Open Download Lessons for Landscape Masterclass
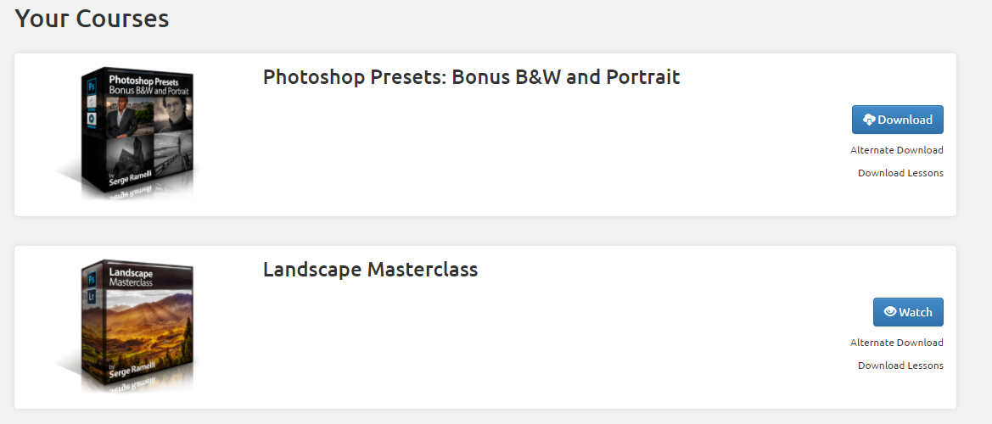Screen dimensions: 992x424 (900, 365)
